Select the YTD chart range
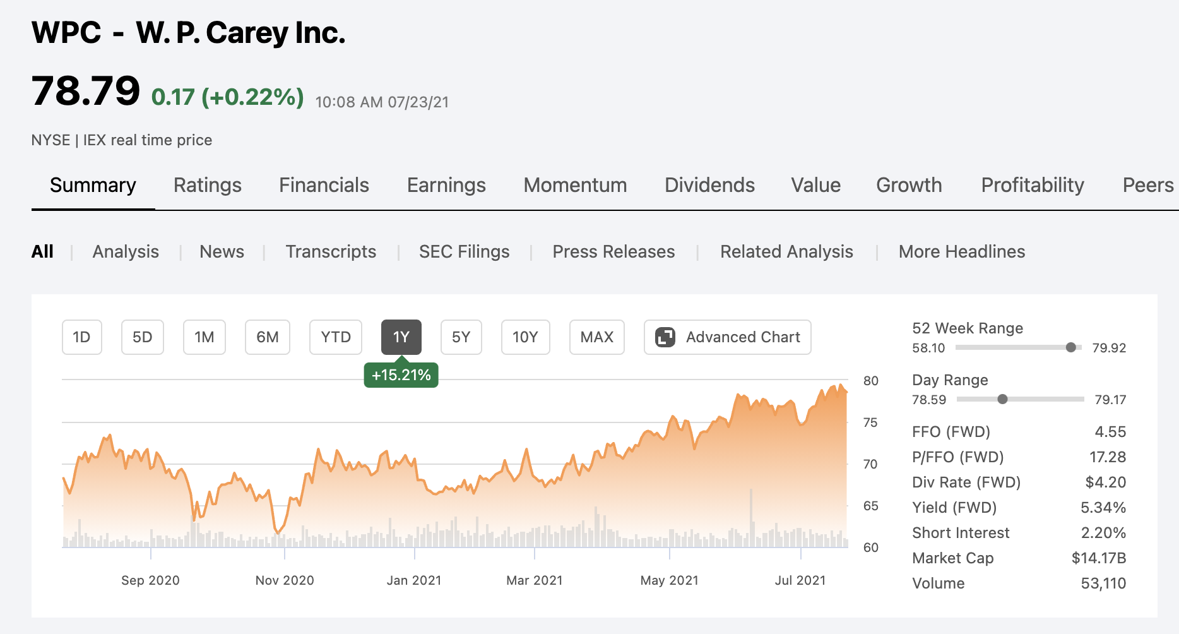This screenshot has height=634, width=1179. click(335, 337)
